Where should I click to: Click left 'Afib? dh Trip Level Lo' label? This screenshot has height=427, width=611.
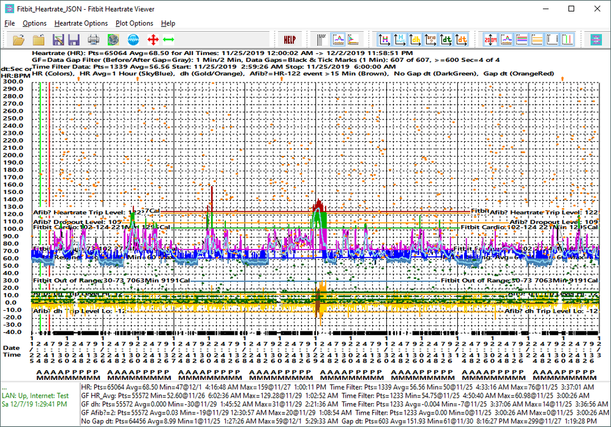point(80,311)
